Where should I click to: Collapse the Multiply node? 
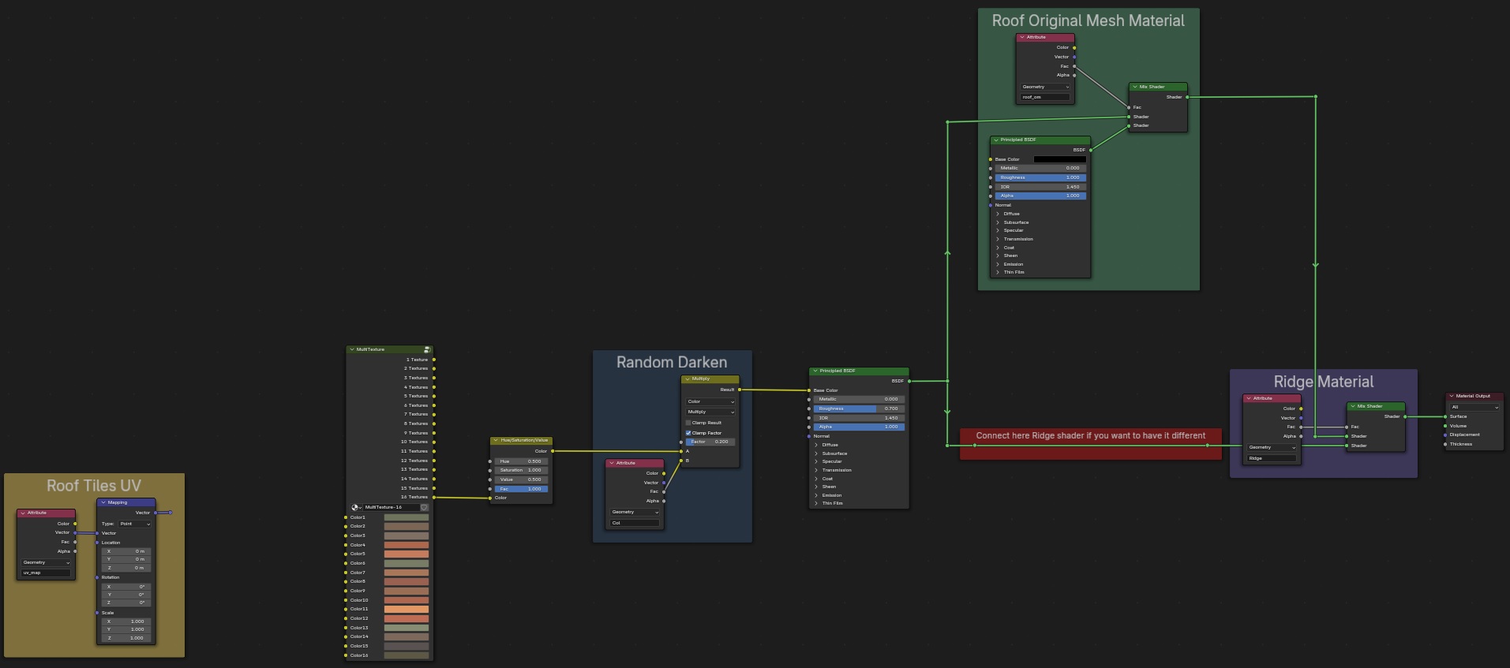coord(688,379)
